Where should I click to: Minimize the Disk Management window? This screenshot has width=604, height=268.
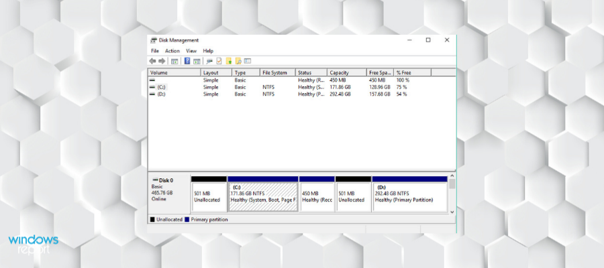[x=410, y=40]
